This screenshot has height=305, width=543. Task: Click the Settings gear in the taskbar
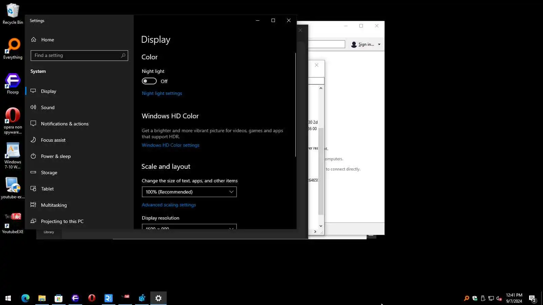[x=158, y=298]
